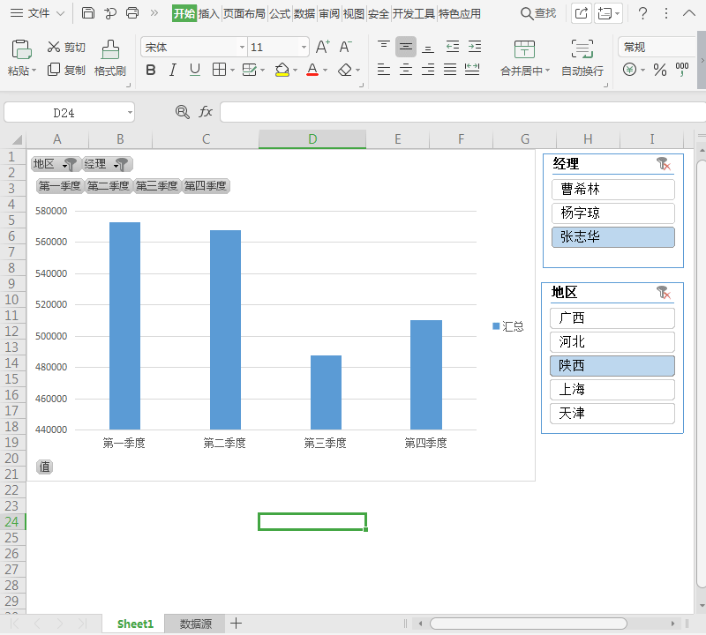Select 曹希林 in the 经理 slicer
This screenshot has width=706, height=635.
[x=612, y=190]
